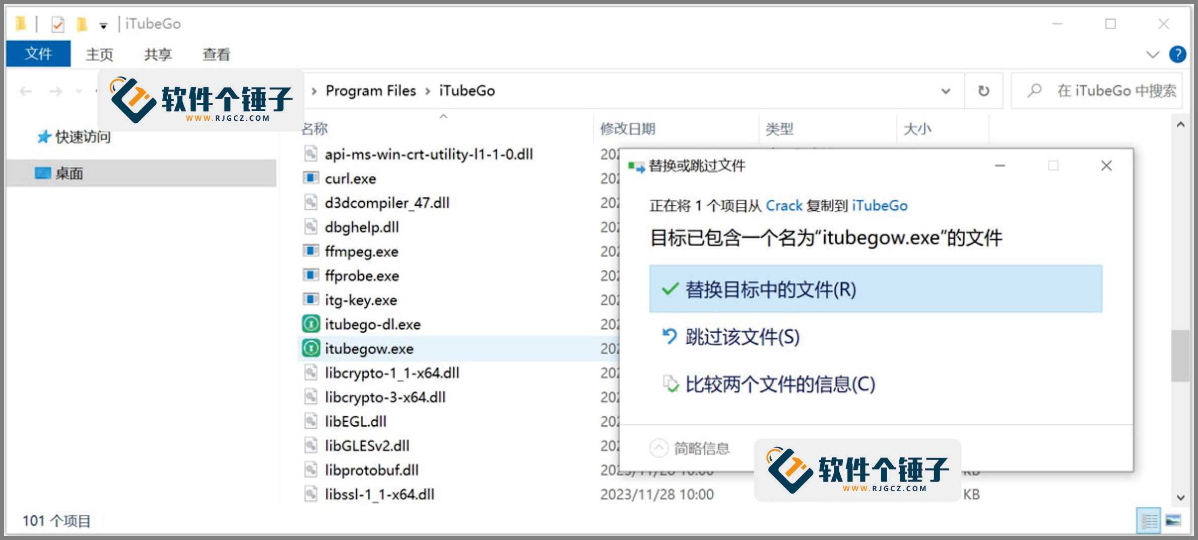Click the green itubegow.exe icon

(311, 348)
